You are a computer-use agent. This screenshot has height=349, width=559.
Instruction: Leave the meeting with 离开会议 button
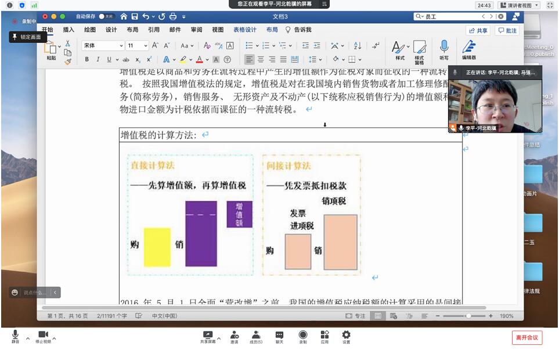pos(527,337)
